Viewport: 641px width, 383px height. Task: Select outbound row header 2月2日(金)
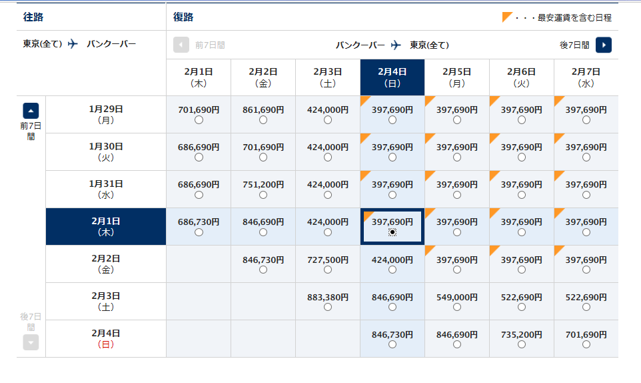106,264
